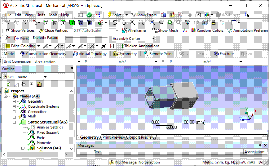The height and width of the screenshot is (166, 269).
Task: Click the explode view spring icon left of Reset
Action: pyautogui.click(x=8, y=38)
